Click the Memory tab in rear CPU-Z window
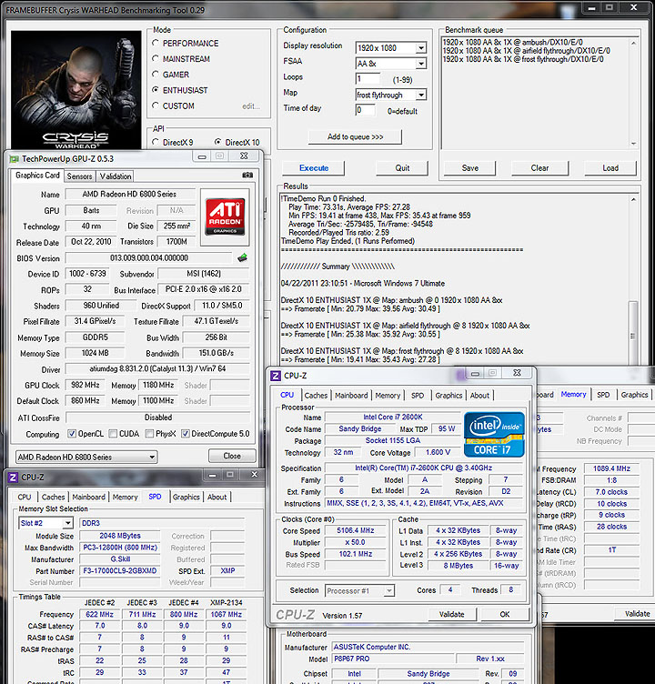The width and height of the screenshot is (655, 684). (573, 395)
